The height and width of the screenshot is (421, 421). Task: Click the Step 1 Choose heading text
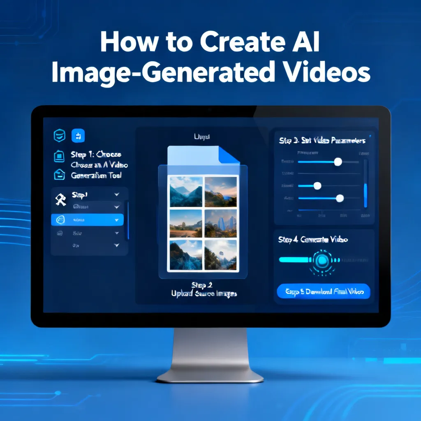(x=96, y=155)
